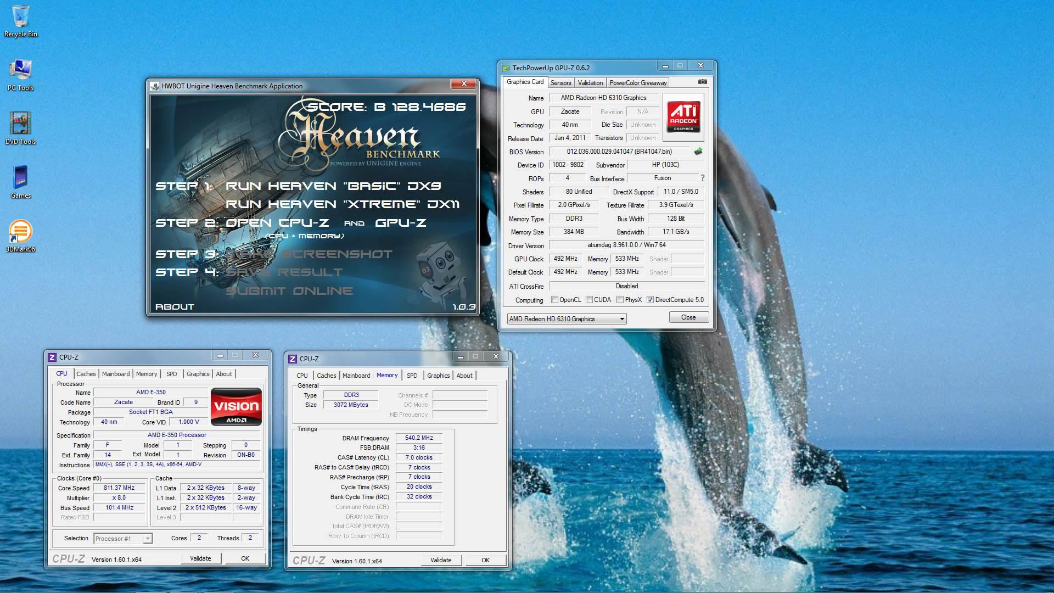Open SPD tab in the CPU-Z processor window
This screenshot has width=1054, height=593.
[x=172, y=374]
